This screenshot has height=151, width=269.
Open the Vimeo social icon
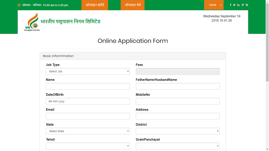242,5
